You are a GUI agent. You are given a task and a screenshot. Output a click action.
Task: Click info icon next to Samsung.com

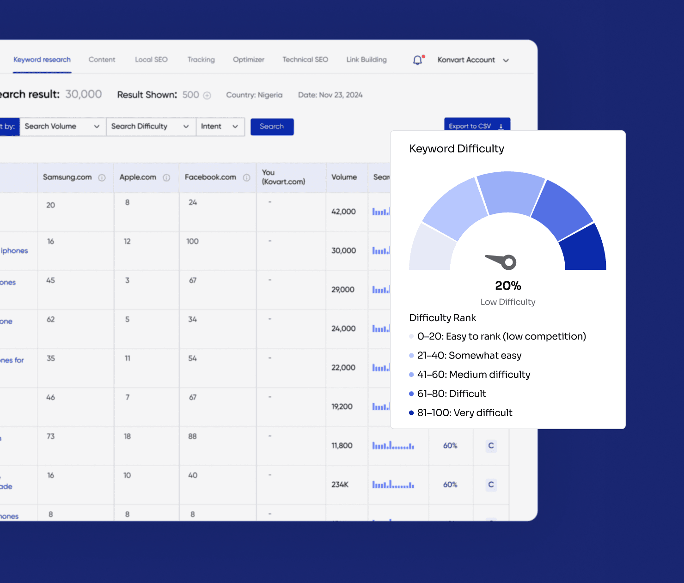click(102, 177)
